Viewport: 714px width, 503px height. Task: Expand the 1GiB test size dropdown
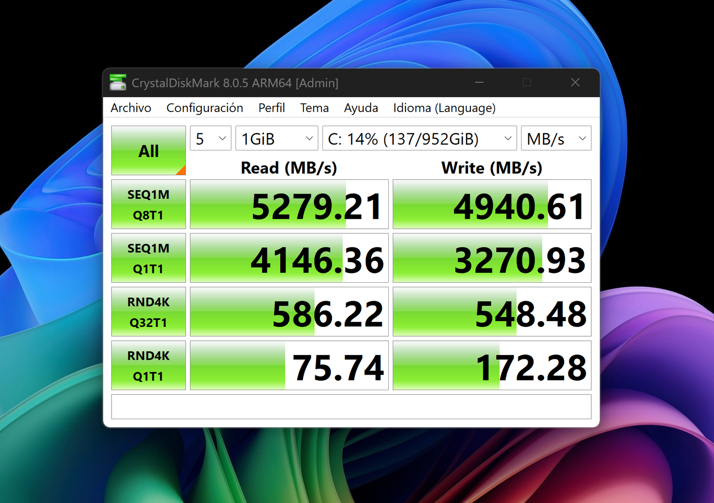tap(277, 138)
